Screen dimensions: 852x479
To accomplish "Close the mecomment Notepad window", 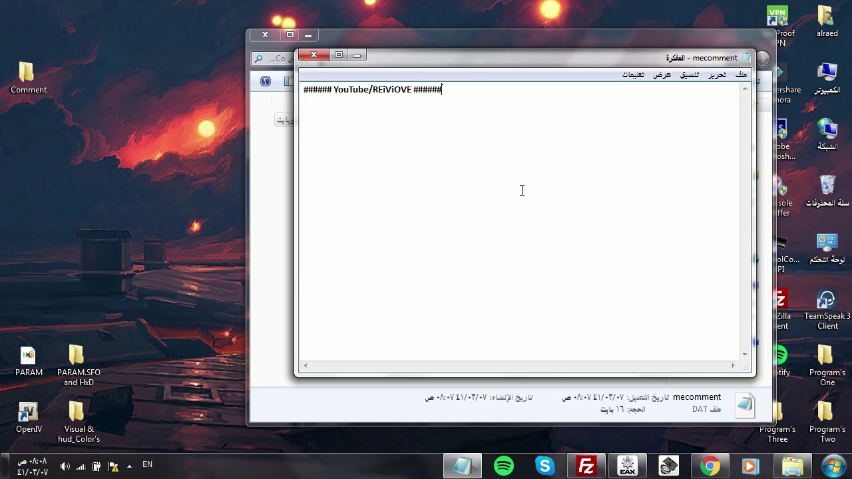I will coord(314,55).
